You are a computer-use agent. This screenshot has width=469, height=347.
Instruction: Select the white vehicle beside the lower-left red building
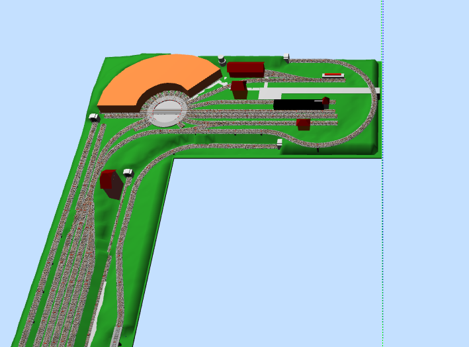pyautogui.click(x=128, y=172)
